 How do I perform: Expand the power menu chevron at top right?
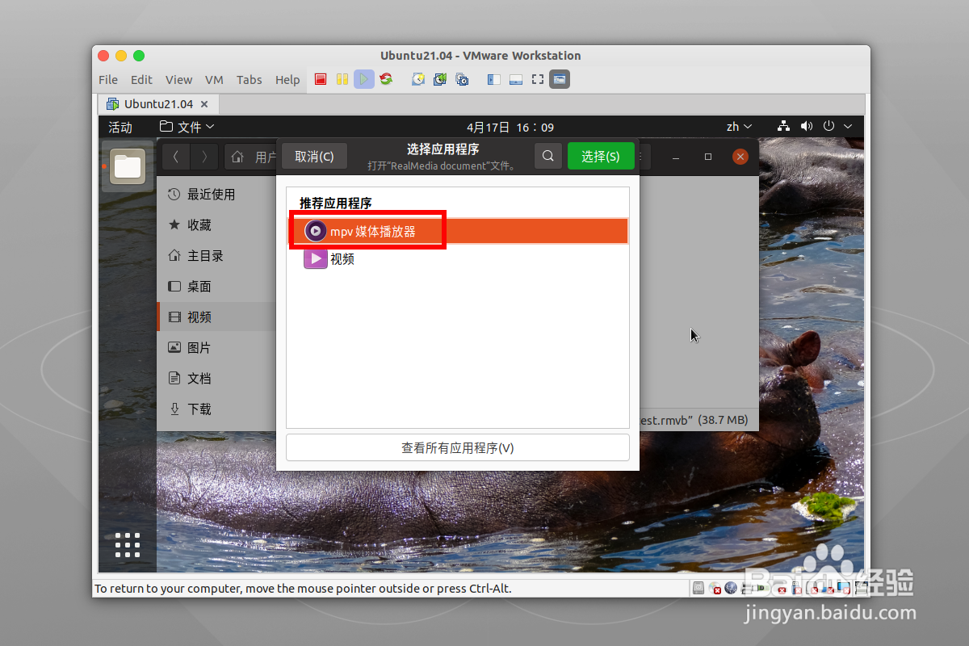coord(847,127)
